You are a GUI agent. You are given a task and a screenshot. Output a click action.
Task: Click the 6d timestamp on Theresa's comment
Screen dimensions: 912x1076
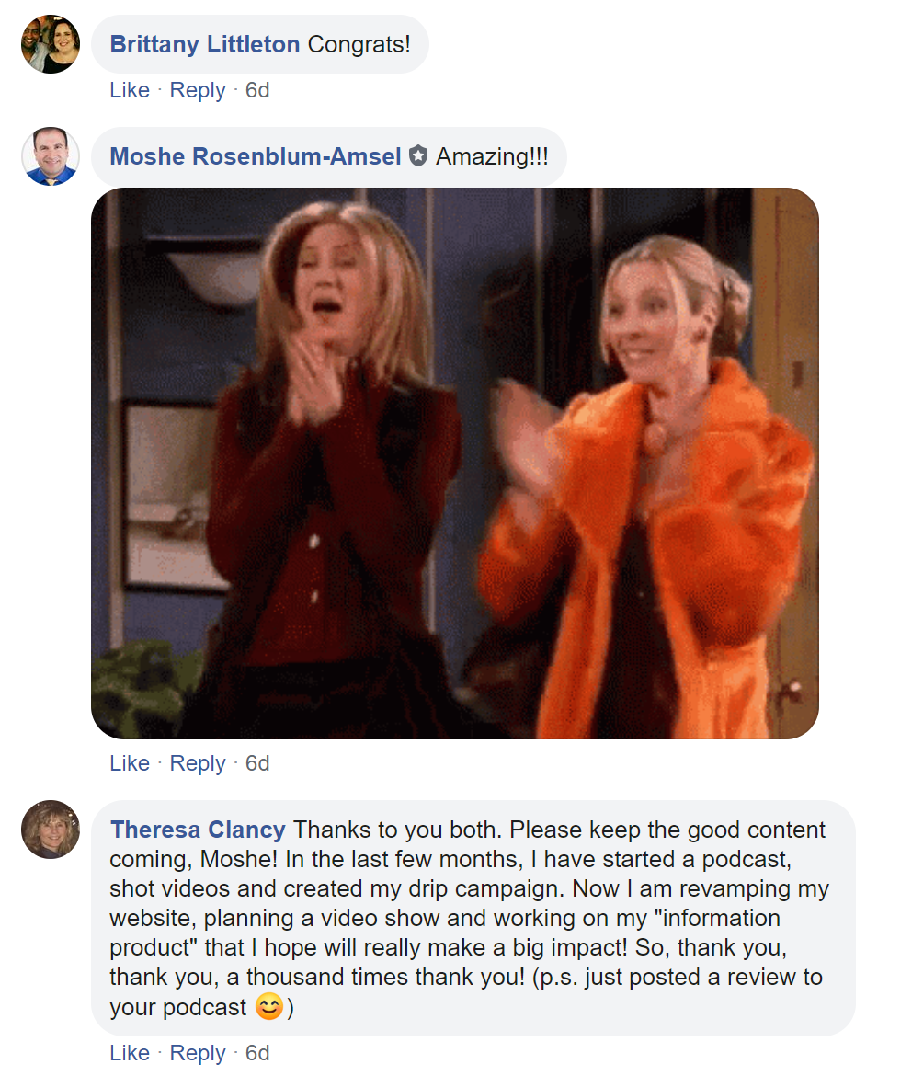(x=257, y=1053)
